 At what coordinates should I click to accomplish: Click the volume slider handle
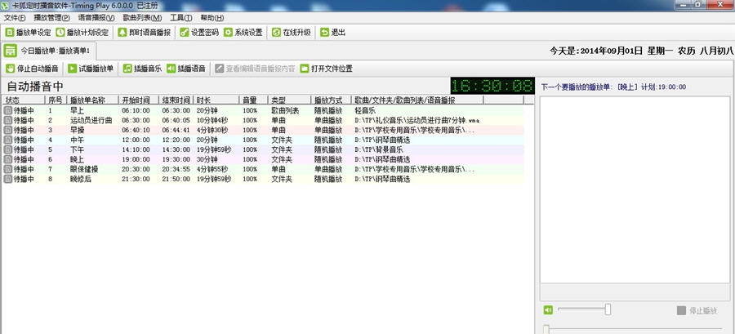[x=608, y=310]
